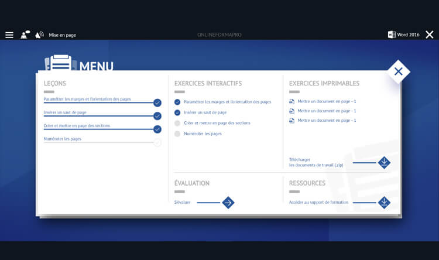Toggle the audio speaker icon

(39, 35)
